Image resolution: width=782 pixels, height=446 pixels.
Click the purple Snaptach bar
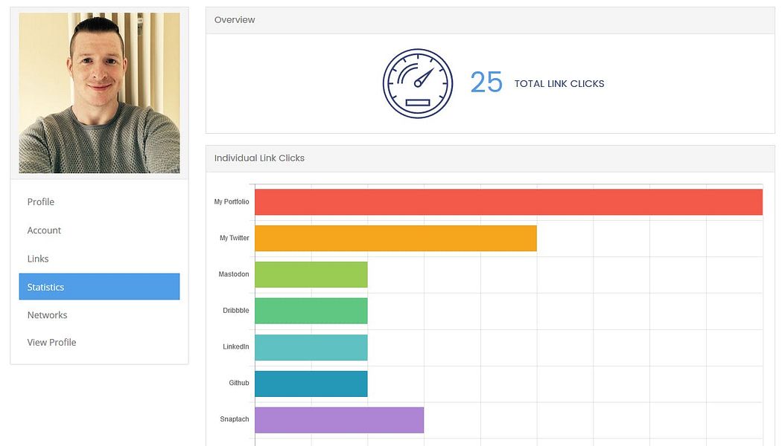pyautogui.click(x=339, y=420)
